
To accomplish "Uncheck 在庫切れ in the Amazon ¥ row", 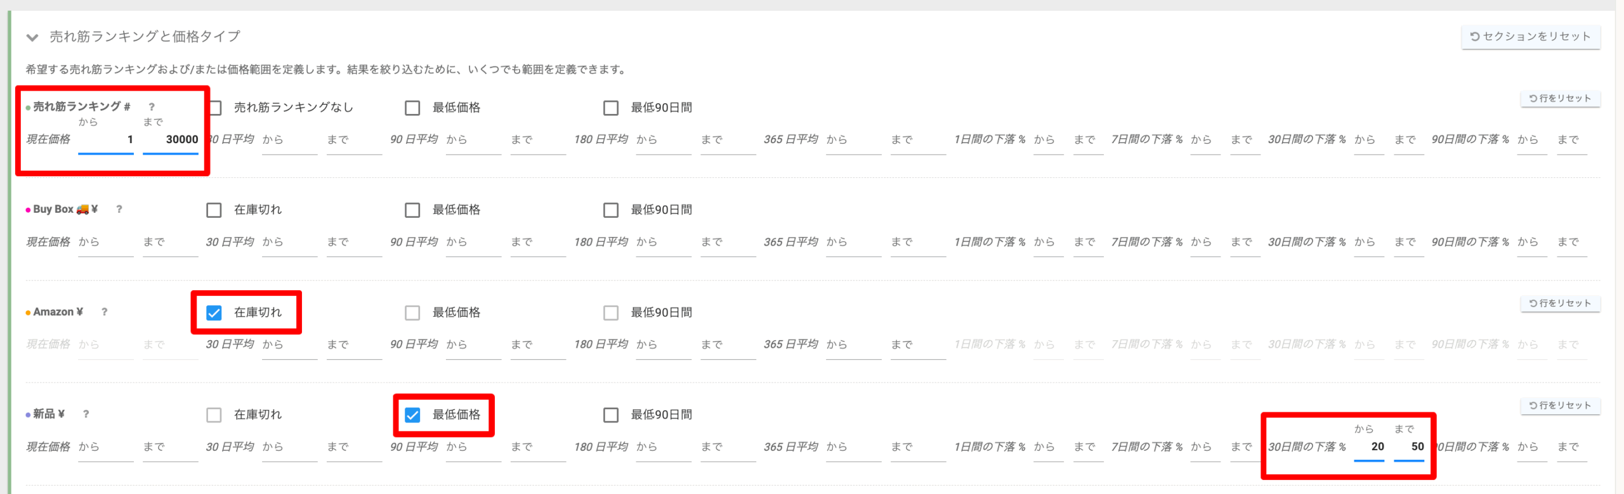I will coord(214,313).
